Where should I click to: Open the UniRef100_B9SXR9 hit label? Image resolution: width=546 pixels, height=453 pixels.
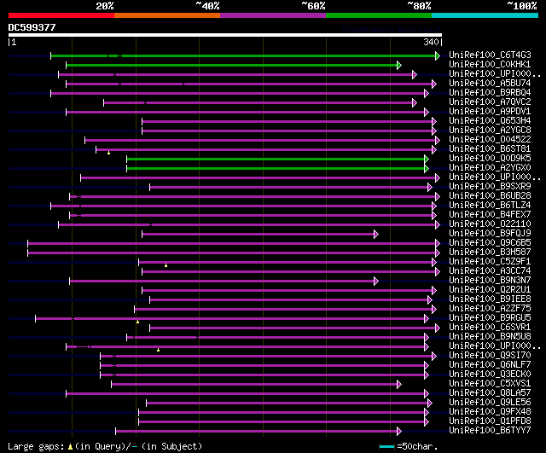490,187
